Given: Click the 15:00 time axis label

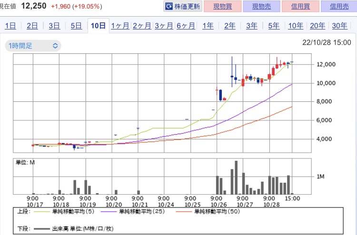Looking at the screenshot, I should click(x=292, y=198).
